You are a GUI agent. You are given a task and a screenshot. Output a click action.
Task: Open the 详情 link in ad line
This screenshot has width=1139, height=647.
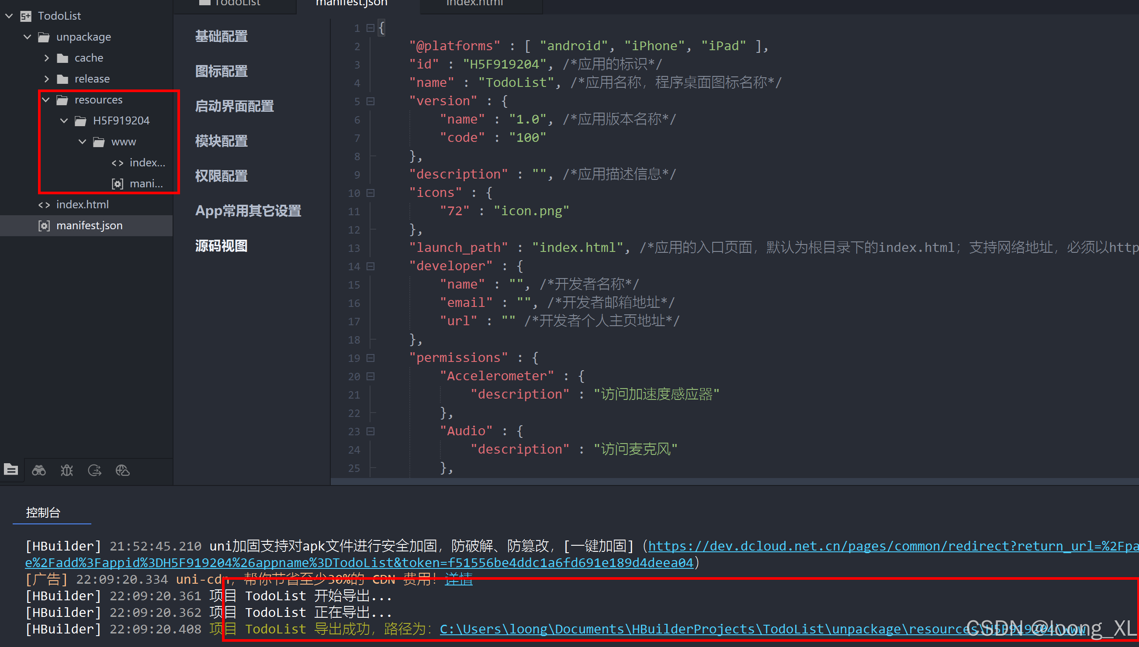click(458, 579)
